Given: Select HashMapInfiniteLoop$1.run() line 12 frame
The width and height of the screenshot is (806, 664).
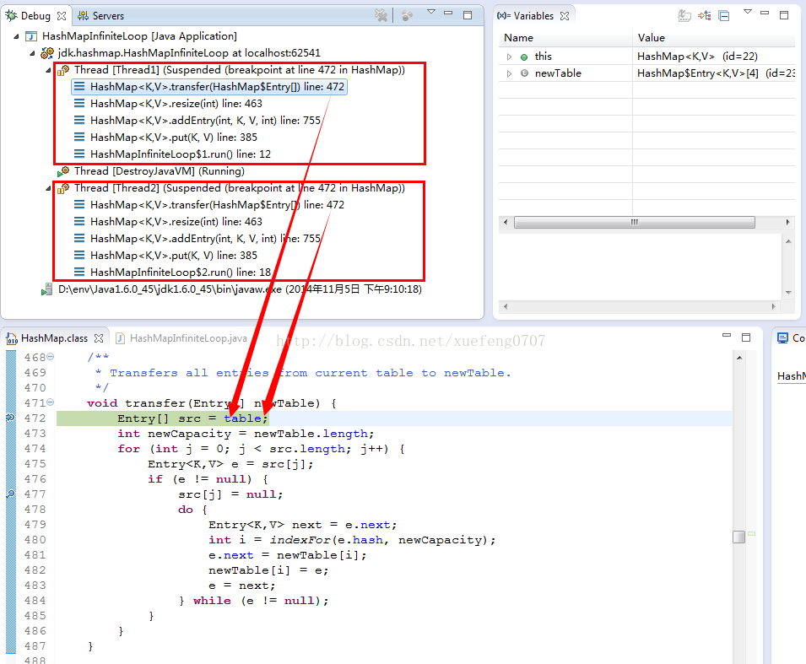Looking at the screenshot, I should pos(172,154).
